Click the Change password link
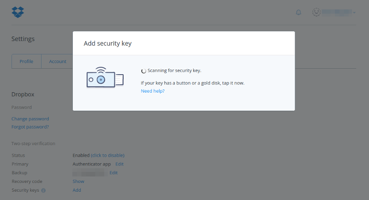The image size is (369, 200). [x=30, y=119]
